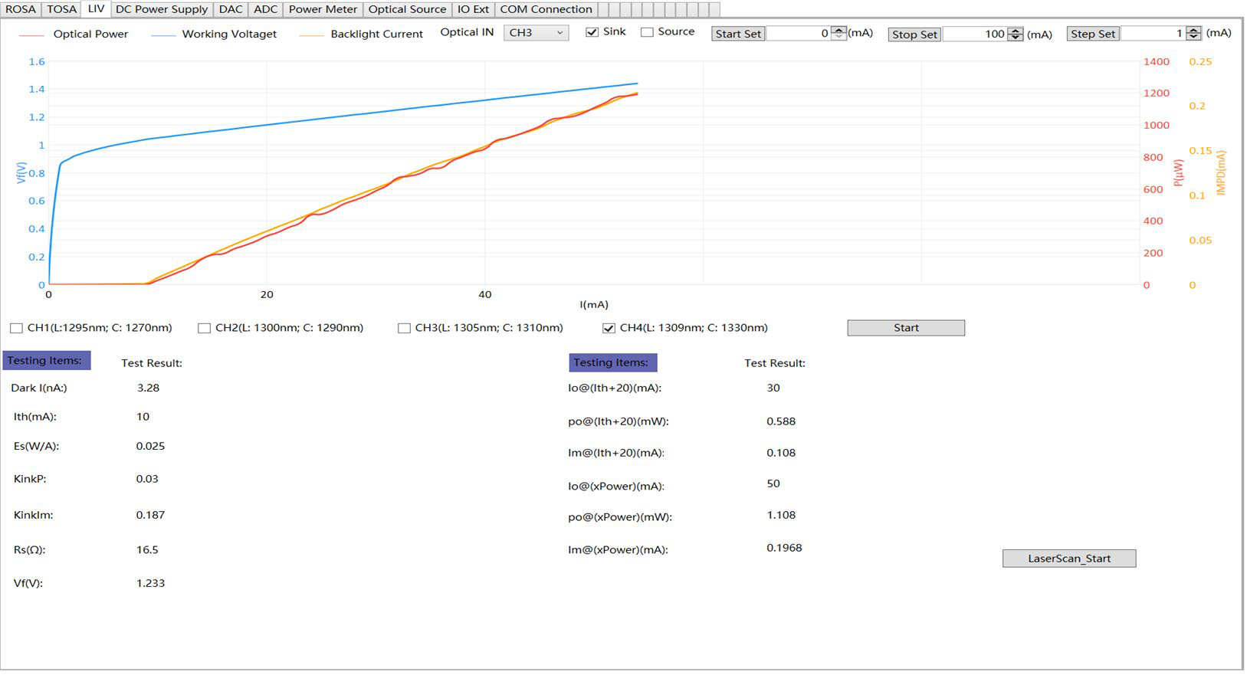The image size is (1247, 675).
Task: Select the Rs value 16.5
Action: tap(147, 550)
